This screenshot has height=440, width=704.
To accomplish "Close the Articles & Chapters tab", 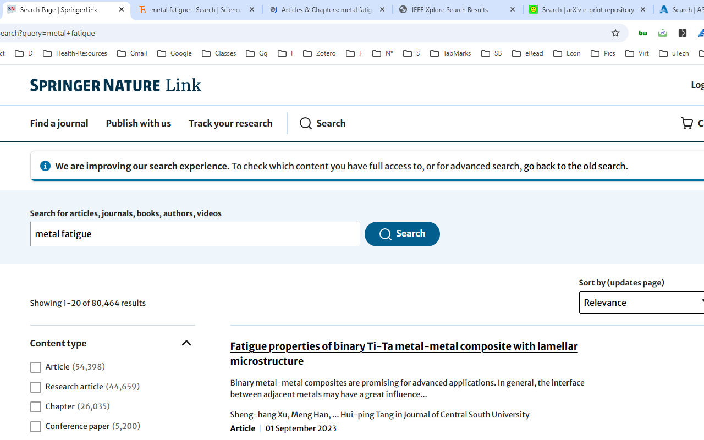I will point(382,9).
